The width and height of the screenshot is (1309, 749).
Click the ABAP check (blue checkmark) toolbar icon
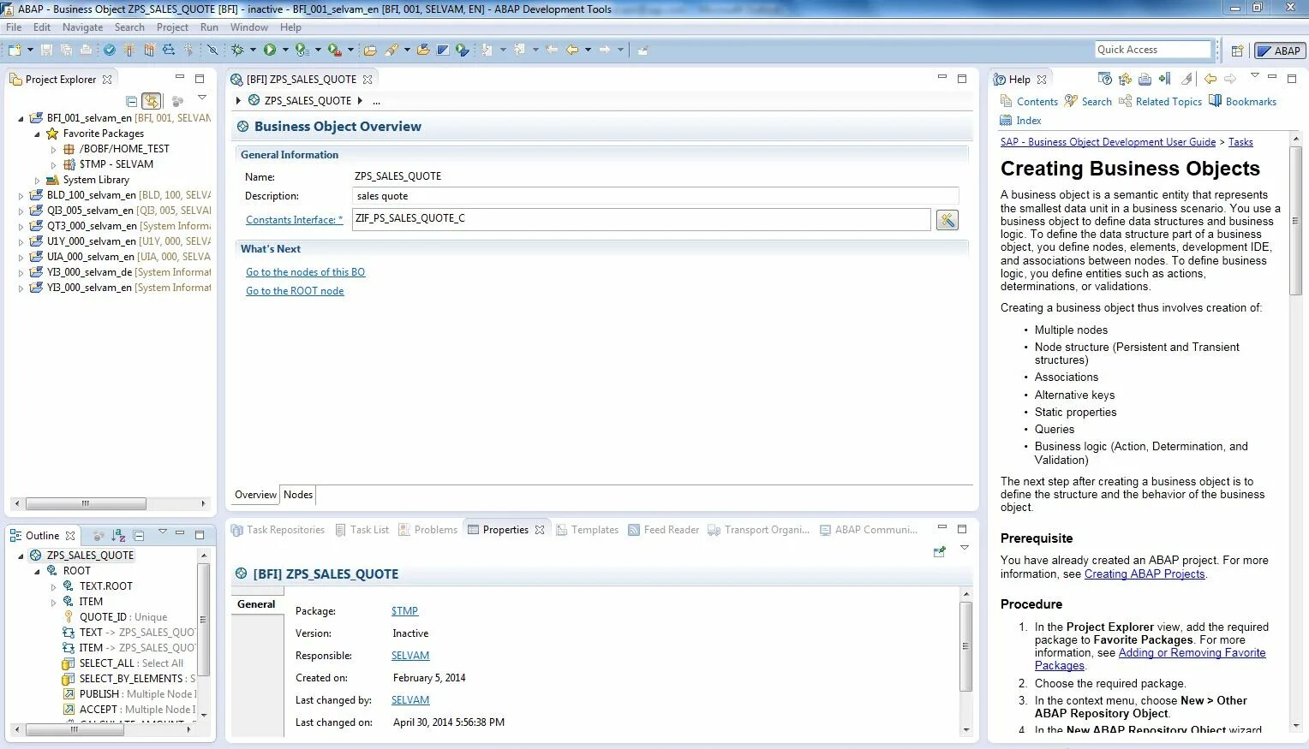110,50
